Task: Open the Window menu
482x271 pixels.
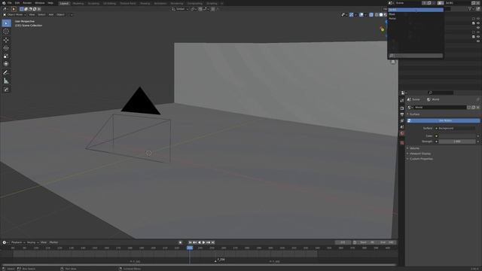Action: [x=40, y=3]
